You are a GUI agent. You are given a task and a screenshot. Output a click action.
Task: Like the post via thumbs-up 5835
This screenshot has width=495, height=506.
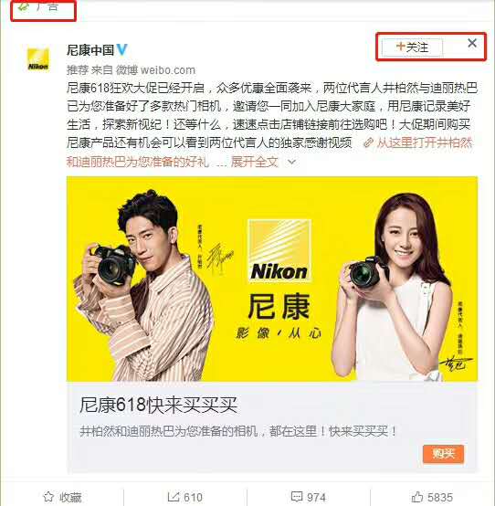coord(417,496)
